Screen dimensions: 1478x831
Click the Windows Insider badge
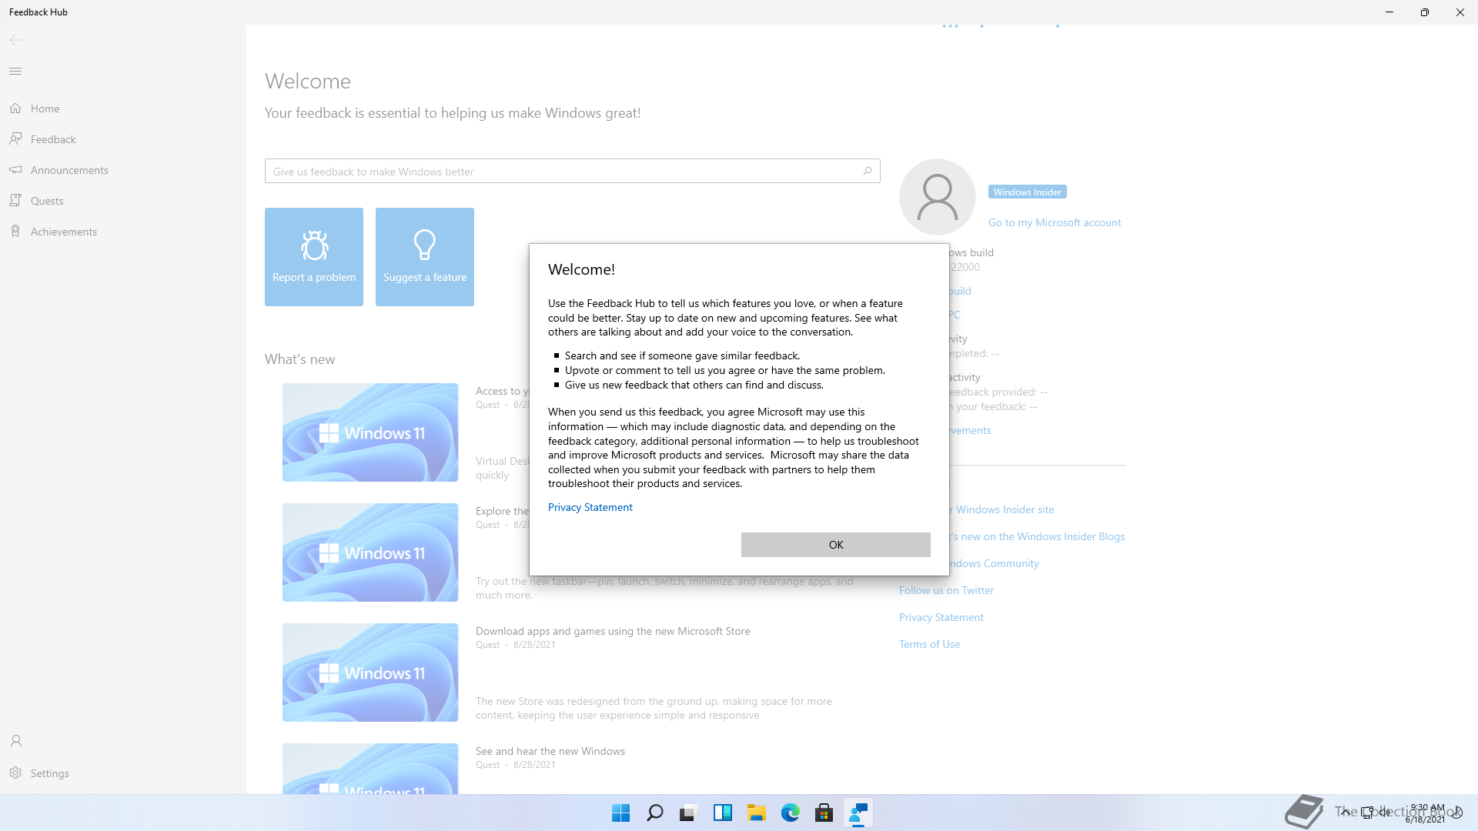1027,192
